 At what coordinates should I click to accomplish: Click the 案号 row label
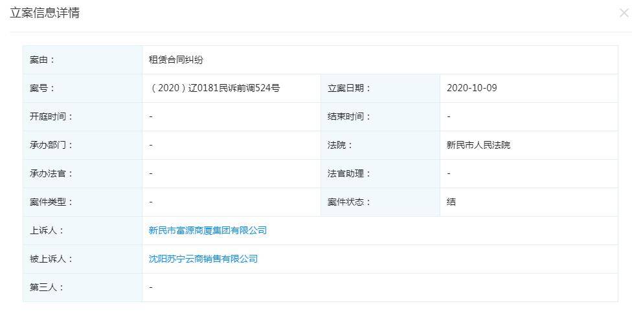43,88
